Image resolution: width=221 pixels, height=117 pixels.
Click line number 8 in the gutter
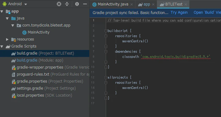94,57
